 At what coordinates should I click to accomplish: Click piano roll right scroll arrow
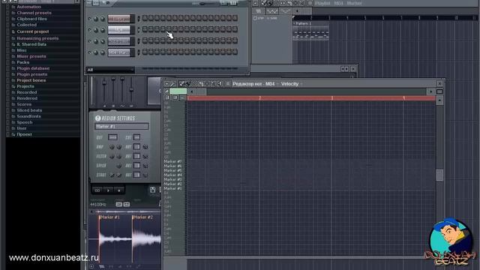click(x=430, y=91)
